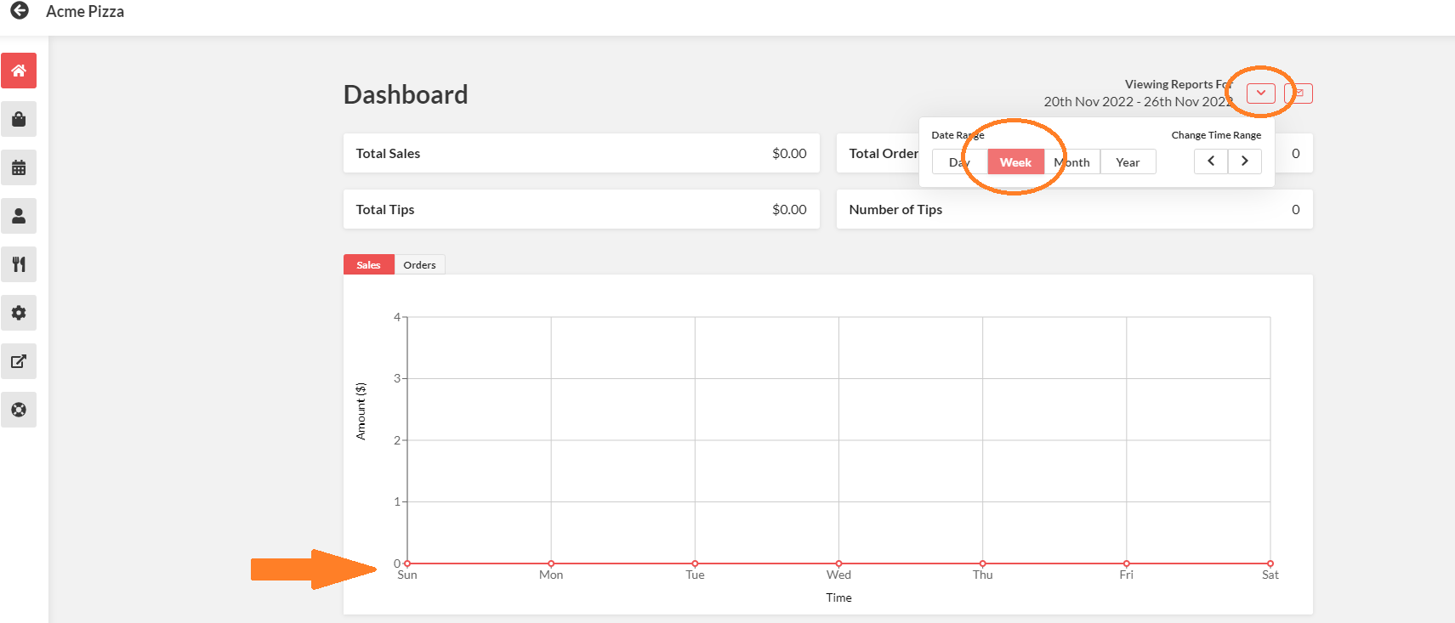Go to the previous time range
This screenshot has width=1455, height=623.
tap(1211, 161)
